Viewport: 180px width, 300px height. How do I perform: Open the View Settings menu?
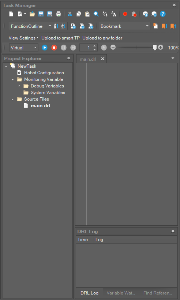tap(23, 38)
